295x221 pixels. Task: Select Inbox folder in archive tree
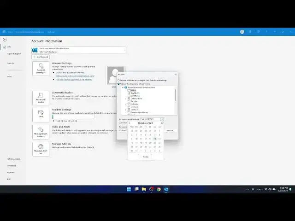click(133, 90)
